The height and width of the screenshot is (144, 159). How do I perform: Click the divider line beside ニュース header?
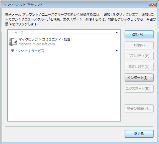(x=69, y=33)
